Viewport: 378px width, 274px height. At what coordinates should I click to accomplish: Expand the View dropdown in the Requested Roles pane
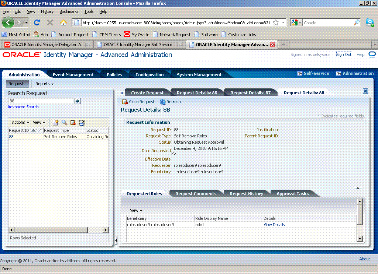[x=135, y=210]
